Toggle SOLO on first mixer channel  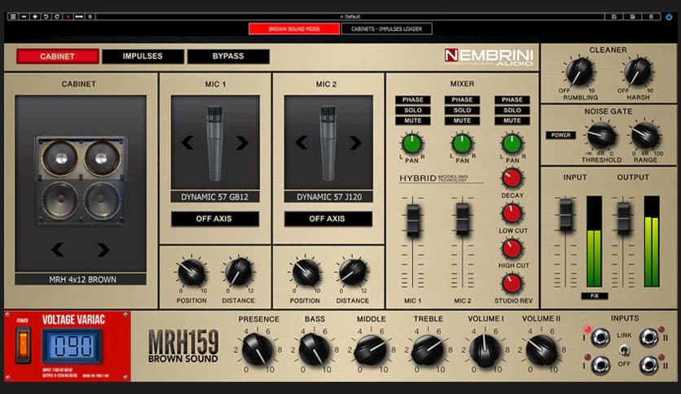tap(413, 110)
